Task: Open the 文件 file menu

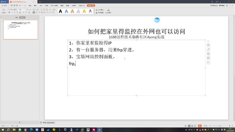Action: point(4,5)
